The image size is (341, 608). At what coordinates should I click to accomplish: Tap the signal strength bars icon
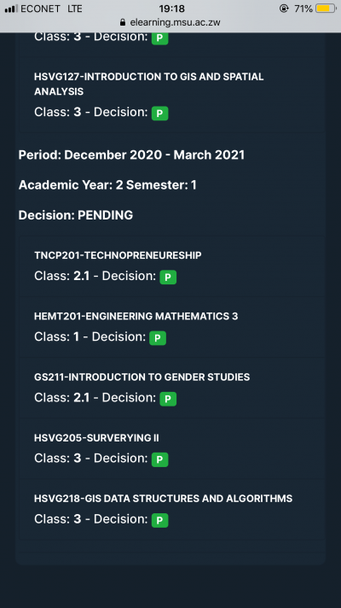point(11,9)
